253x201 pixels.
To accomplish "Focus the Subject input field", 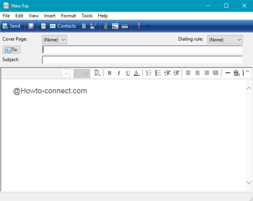I will [142, 60].
